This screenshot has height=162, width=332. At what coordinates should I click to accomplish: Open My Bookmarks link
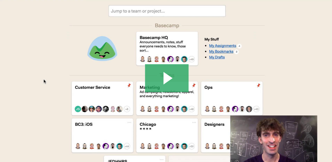pos(221,51)
